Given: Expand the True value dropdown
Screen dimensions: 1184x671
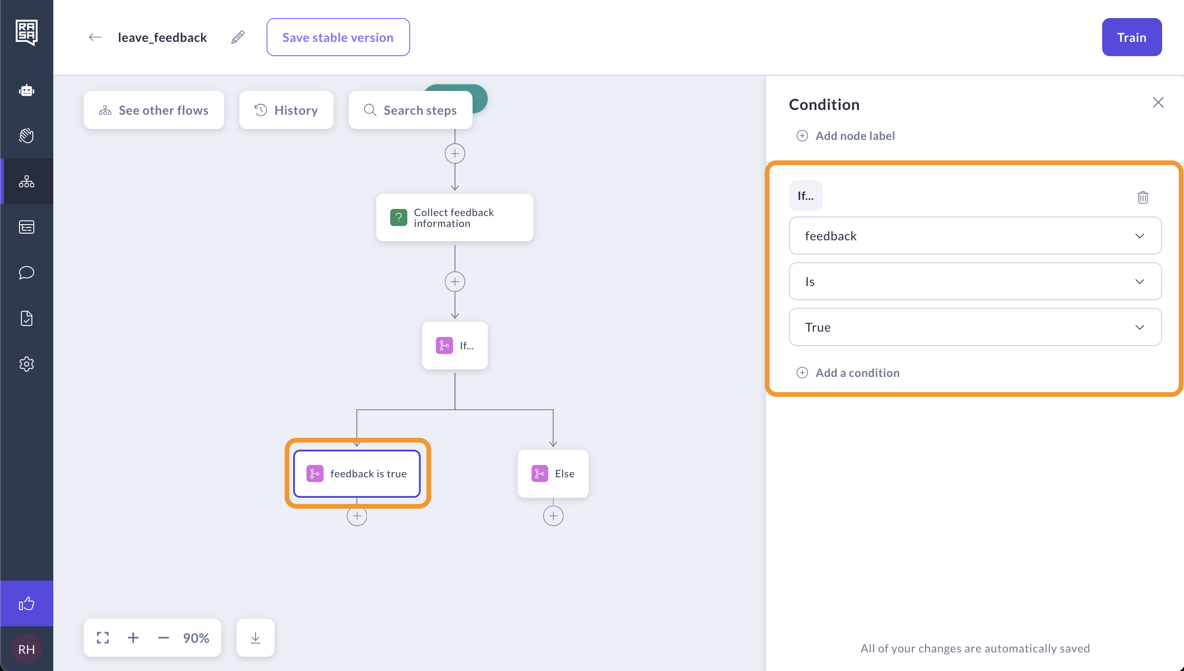Looking at the screenshot, I should coord(975,327).
